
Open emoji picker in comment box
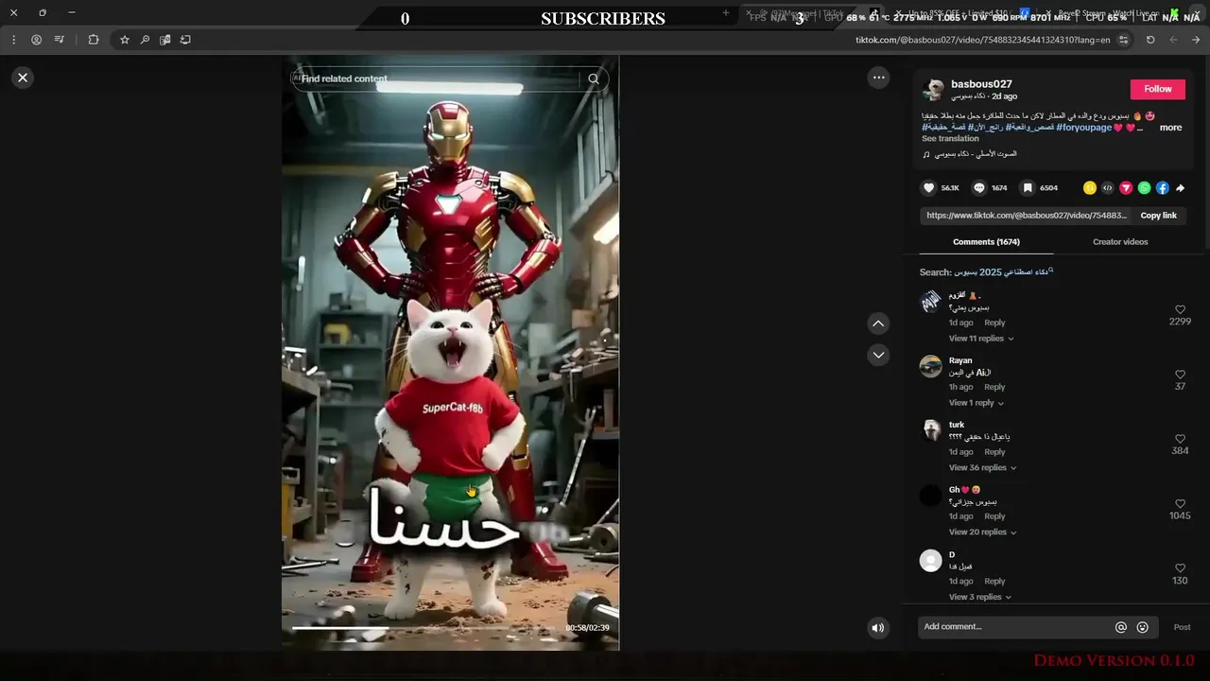tap(1143, 627)
